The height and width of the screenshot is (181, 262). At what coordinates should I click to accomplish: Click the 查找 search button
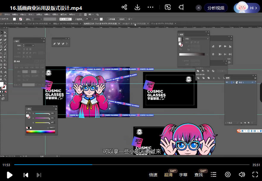coord(199,175)
